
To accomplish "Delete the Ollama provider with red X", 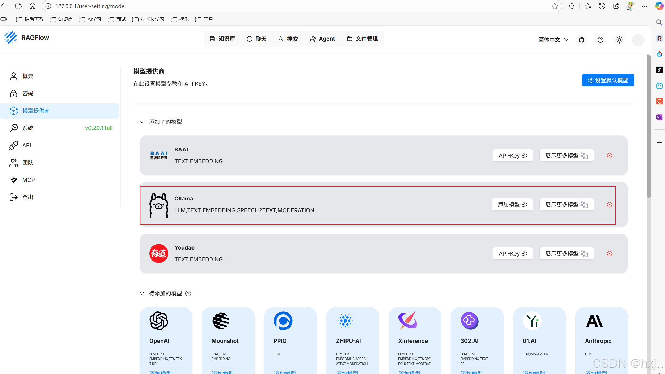I will click(609, 204).
